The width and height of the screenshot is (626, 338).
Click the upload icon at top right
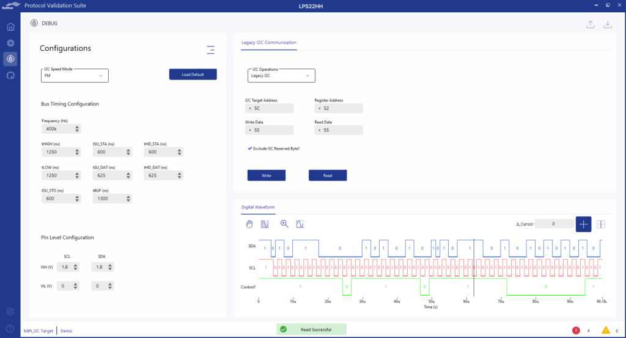point(590,24)
